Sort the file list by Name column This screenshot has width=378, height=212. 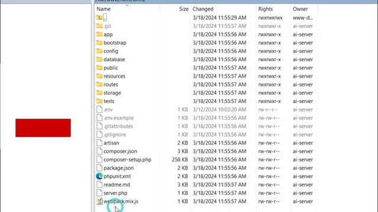click(x=104, y=9)
